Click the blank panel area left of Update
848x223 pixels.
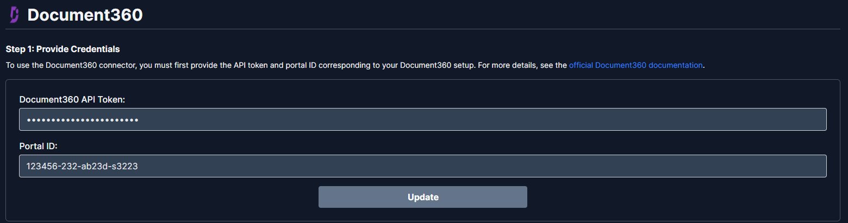pyautogui.click(x=163, y=197)
